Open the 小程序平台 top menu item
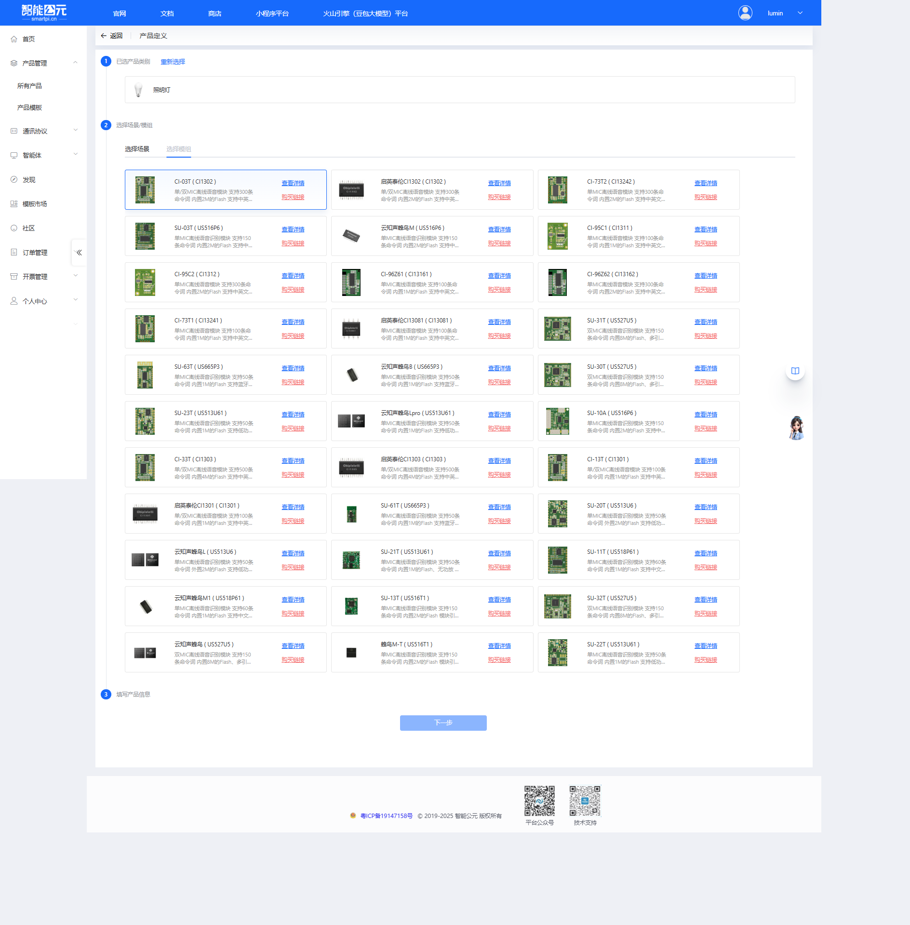 (272, 13)
